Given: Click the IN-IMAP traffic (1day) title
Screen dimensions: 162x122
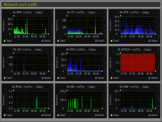Looking at the screenshot, I should coord(134,87).
